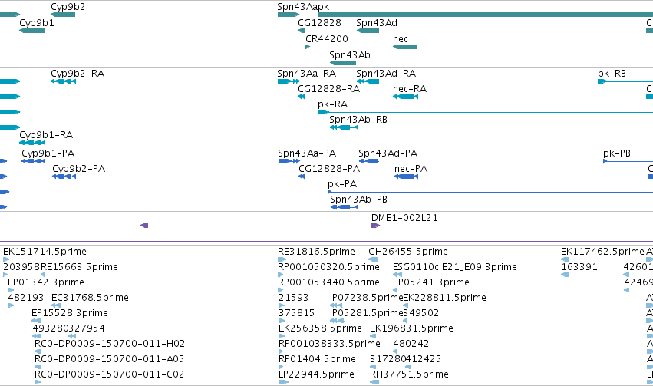Open the Cyp9b1-RA transcript
Screen dimensions: 653x386
pos(32,143)
